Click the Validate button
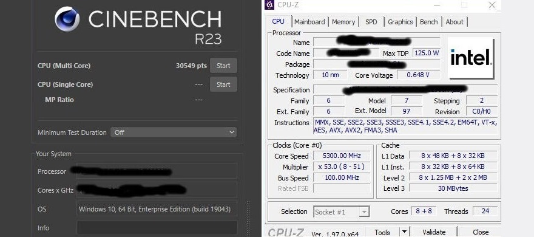The image size is (534, 237). (434, 232)
